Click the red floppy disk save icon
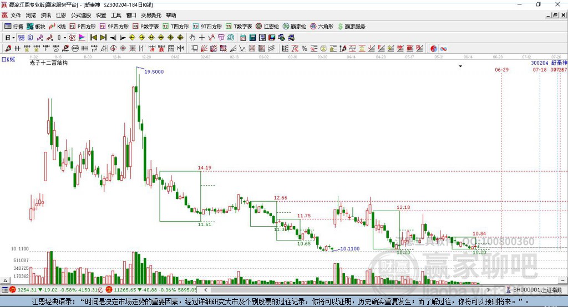The height and width of the screenshot is (307, 568). click(x=272, y=38)
